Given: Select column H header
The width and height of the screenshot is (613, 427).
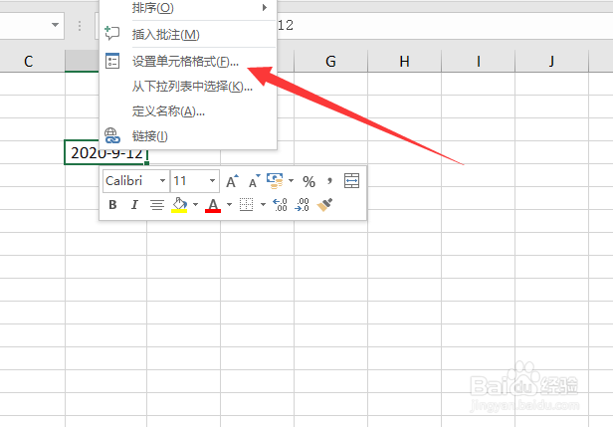Looking at the screenshot, I should point(404,62).
